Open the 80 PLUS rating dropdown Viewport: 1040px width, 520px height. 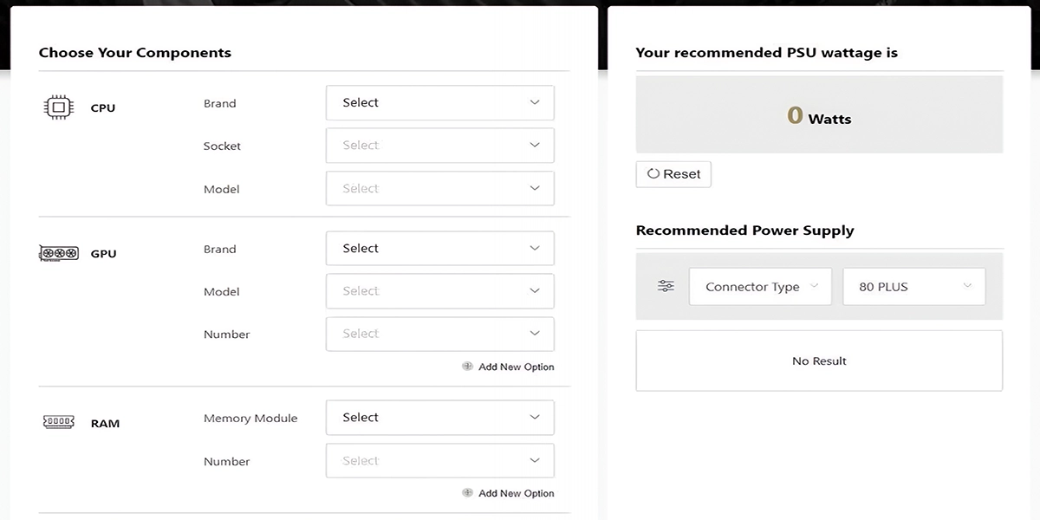(913, 287)
